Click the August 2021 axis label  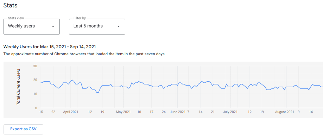(x=285, y=112)
